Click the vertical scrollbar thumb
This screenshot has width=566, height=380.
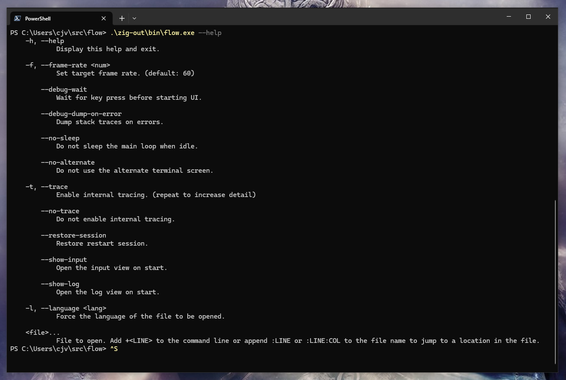555,281
